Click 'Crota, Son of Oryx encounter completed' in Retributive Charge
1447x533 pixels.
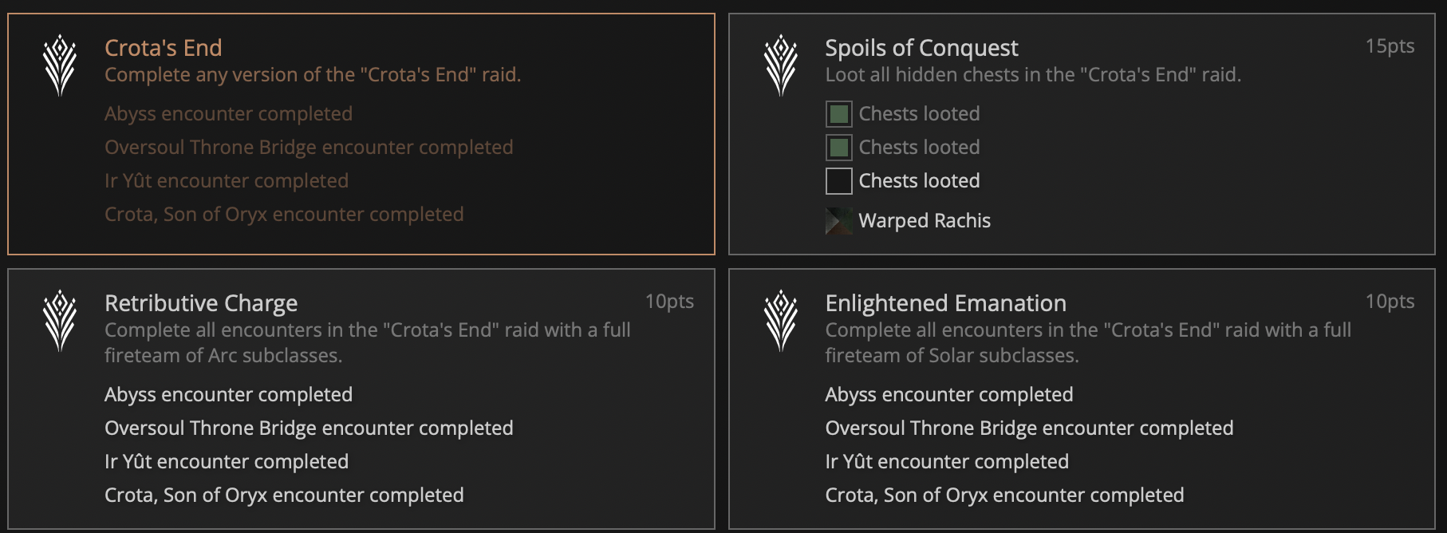[284, 495]
